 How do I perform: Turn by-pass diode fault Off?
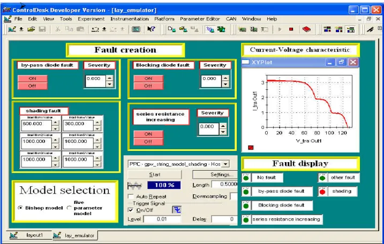[x=32, y=86]
